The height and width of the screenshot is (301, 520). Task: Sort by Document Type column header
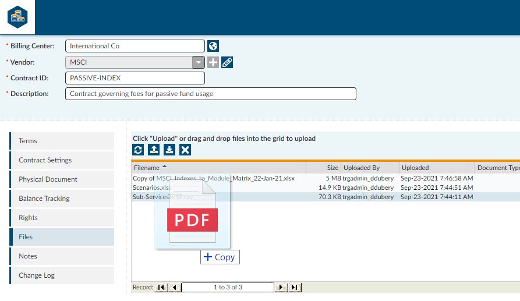tap(497, 168)
